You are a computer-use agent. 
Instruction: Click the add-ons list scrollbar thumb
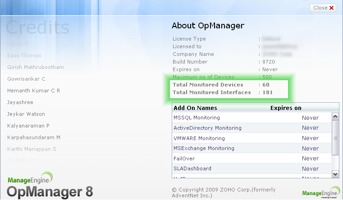tap(335, 138)
